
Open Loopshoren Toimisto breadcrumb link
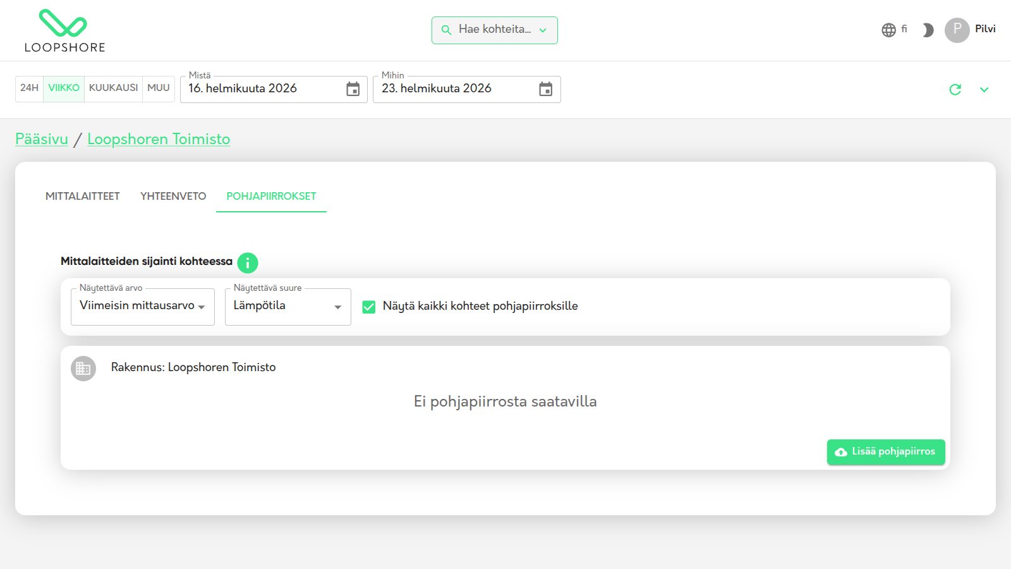click(x=159, y=139)
